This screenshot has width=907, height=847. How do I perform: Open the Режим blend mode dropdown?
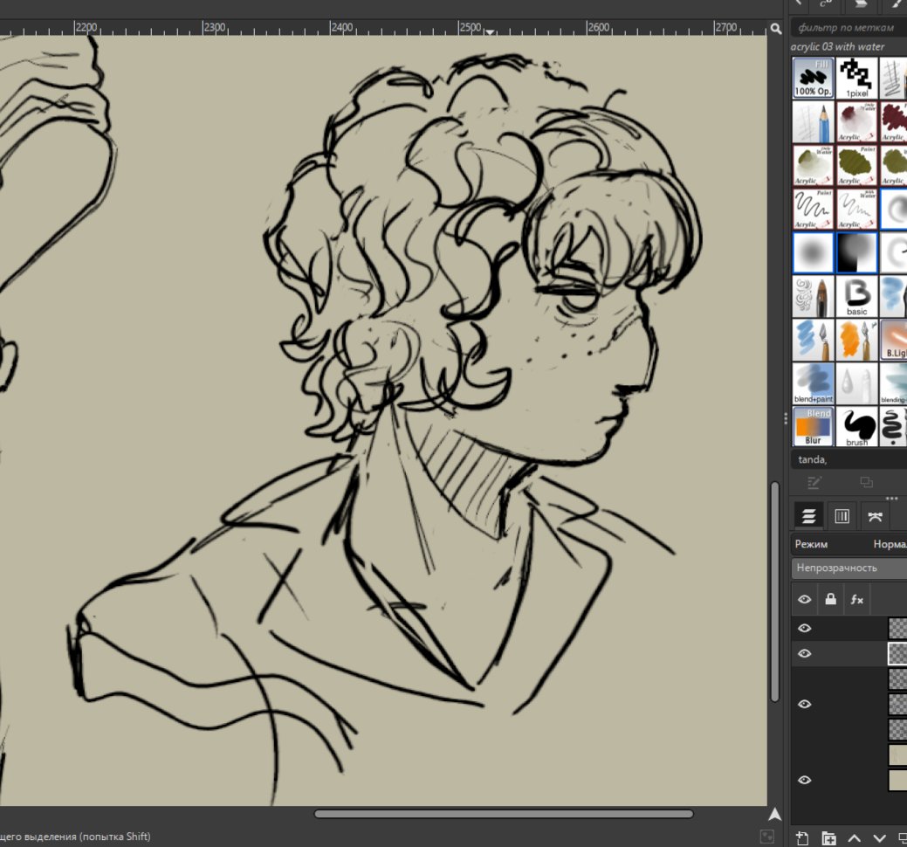point(849,544)
